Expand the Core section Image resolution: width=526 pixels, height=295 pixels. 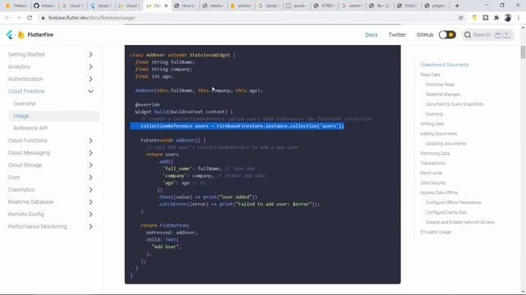[90, 177]
